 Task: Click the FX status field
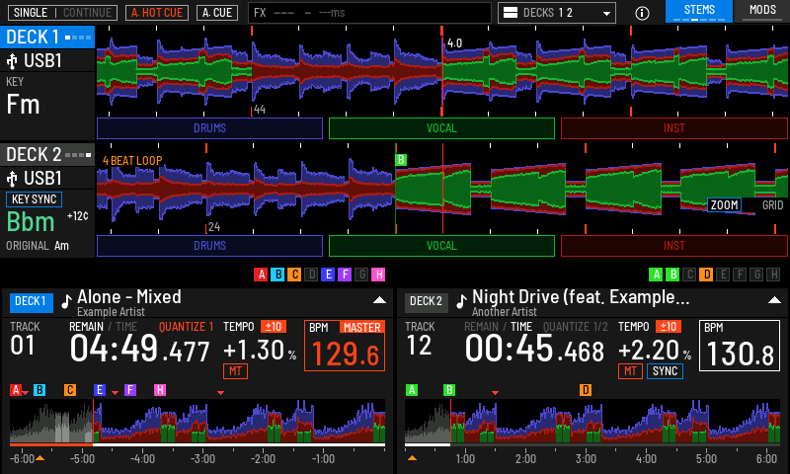(369, 13)
